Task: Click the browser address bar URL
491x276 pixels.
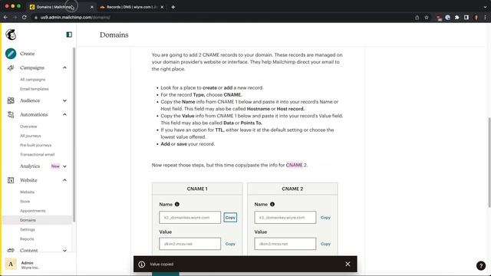Action: click(75, 18)
